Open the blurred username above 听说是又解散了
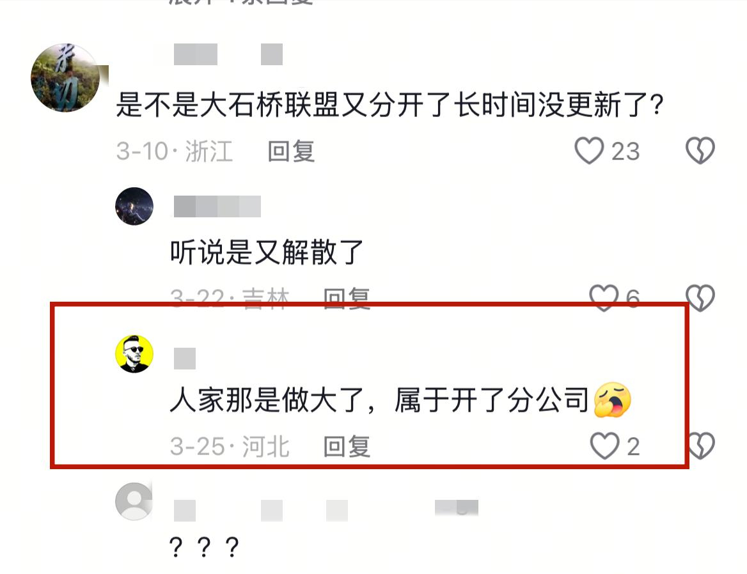The height and width of the screenshot is (574, 747). (x=217, y=206)
